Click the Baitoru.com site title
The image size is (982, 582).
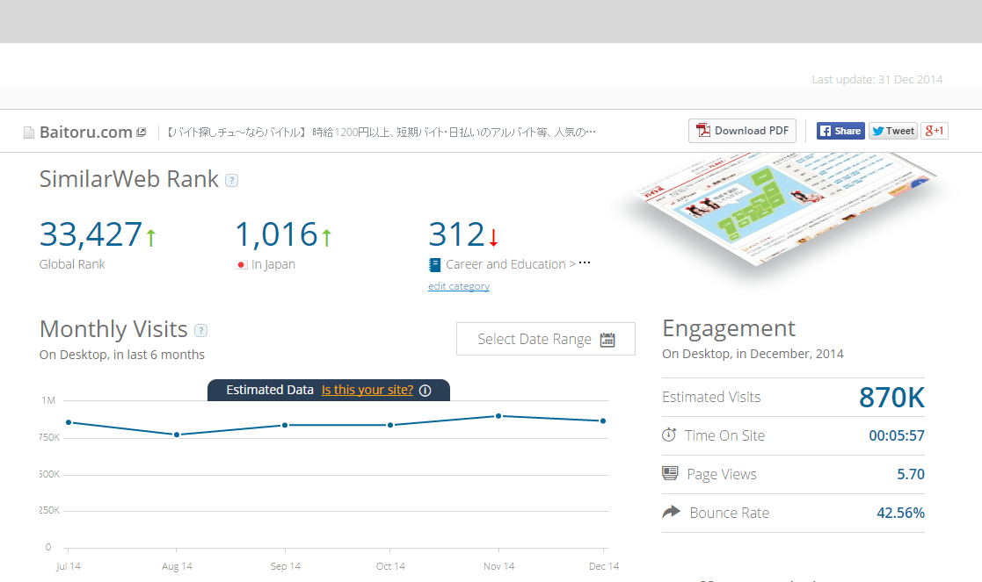point(86,133)
